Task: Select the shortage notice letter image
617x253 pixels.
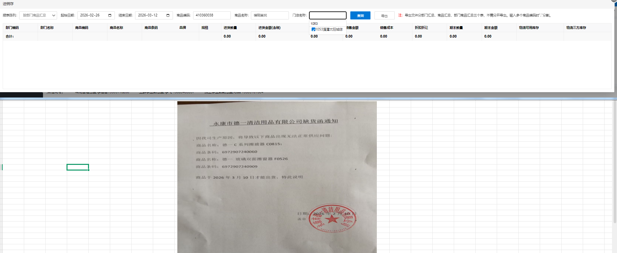Action: pos(277,177)
